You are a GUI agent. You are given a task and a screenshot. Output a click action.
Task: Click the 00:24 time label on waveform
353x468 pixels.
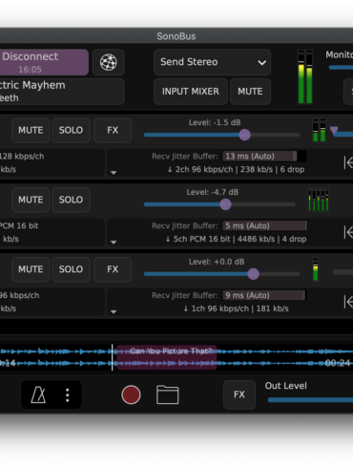point(338,363)
